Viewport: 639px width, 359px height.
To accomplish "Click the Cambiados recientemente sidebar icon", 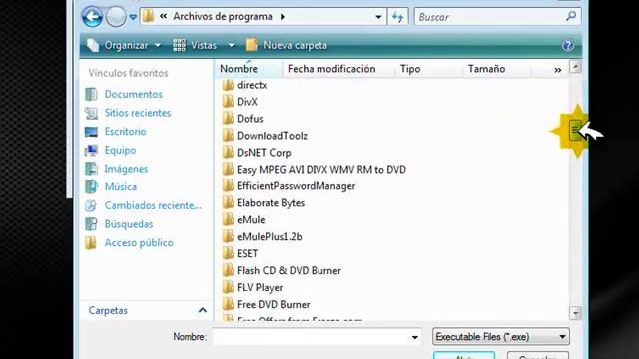I will click(91, 206).
